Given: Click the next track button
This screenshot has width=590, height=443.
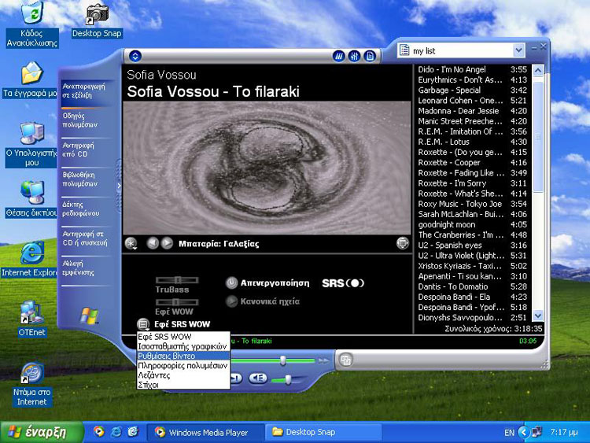Looking at the screenshot, I should 236,378.
